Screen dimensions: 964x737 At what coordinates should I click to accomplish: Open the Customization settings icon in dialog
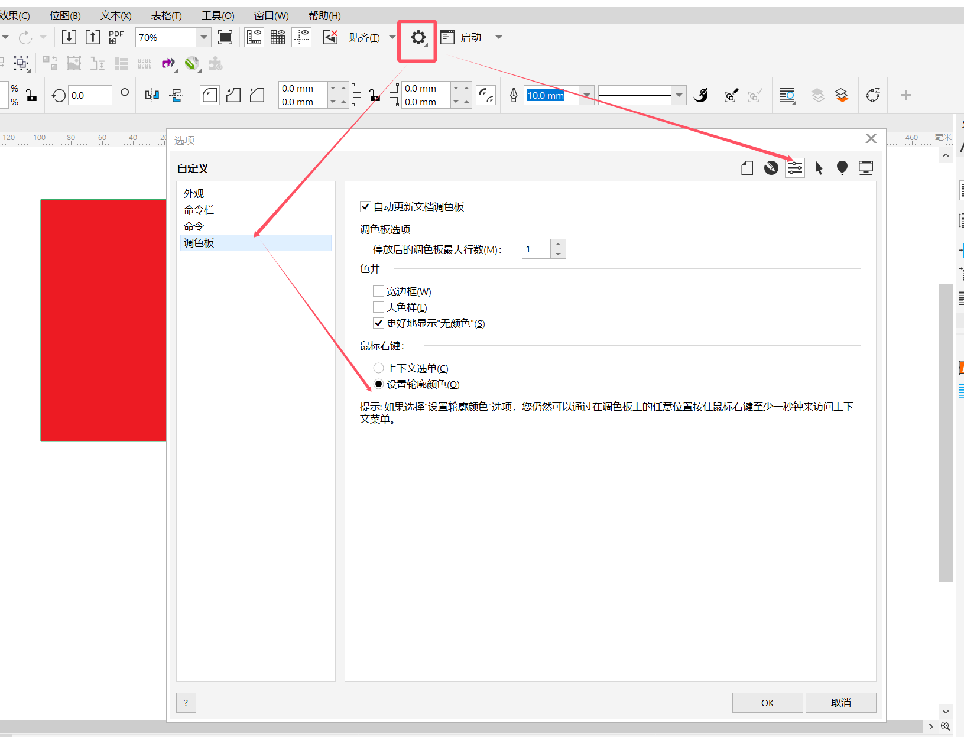click(795, 168)
